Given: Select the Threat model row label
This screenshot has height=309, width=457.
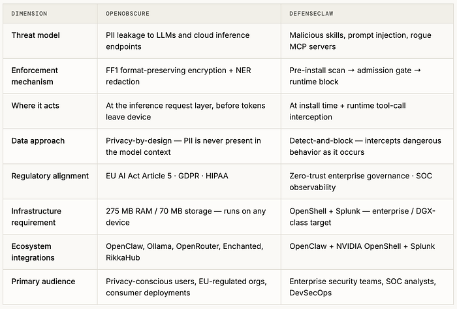Looking at the screenshot, I should coord(35,35).
